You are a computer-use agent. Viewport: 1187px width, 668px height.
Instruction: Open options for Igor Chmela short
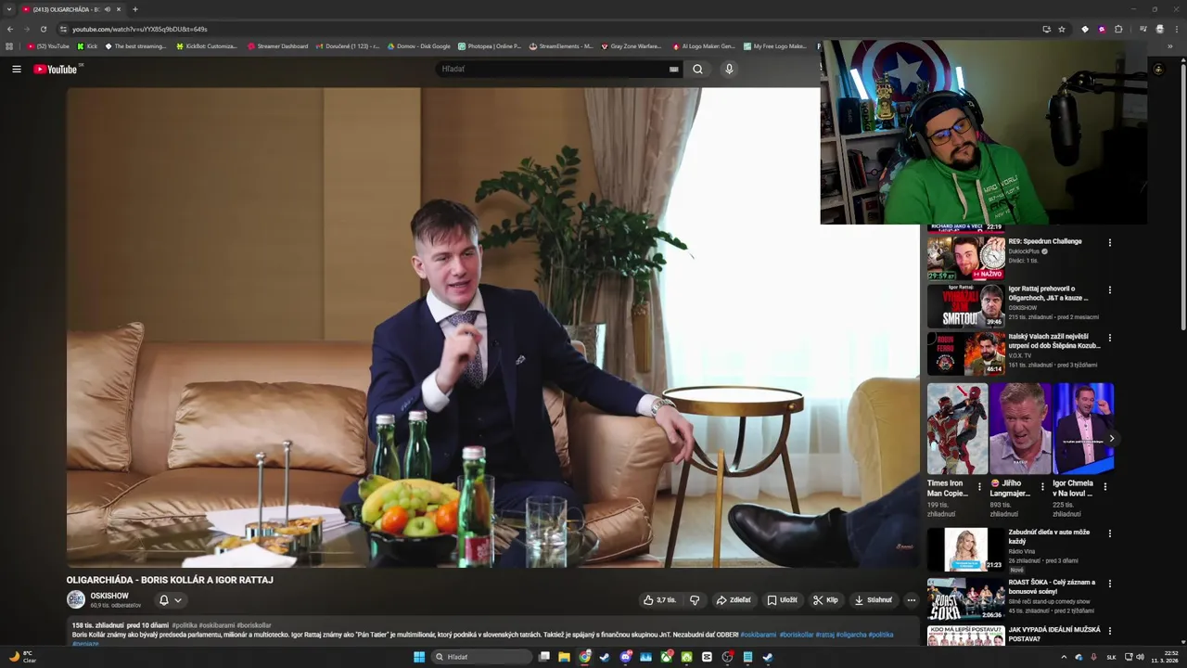click(x=1104, y=486)
